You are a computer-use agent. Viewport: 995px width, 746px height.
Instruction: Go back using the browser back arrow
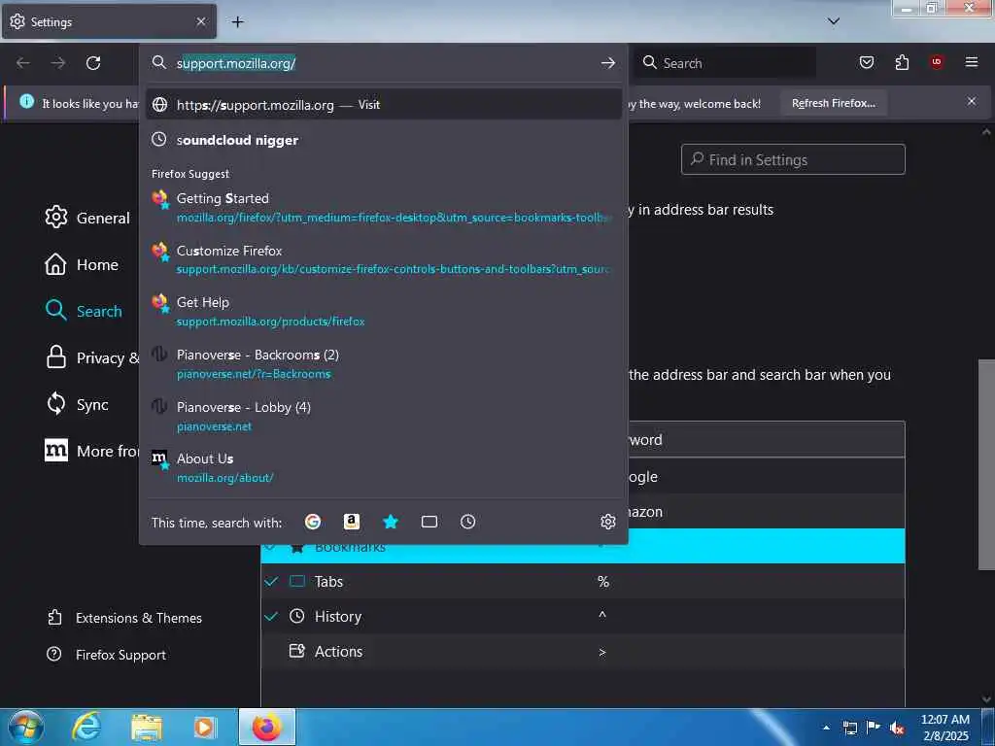[23, 63]
